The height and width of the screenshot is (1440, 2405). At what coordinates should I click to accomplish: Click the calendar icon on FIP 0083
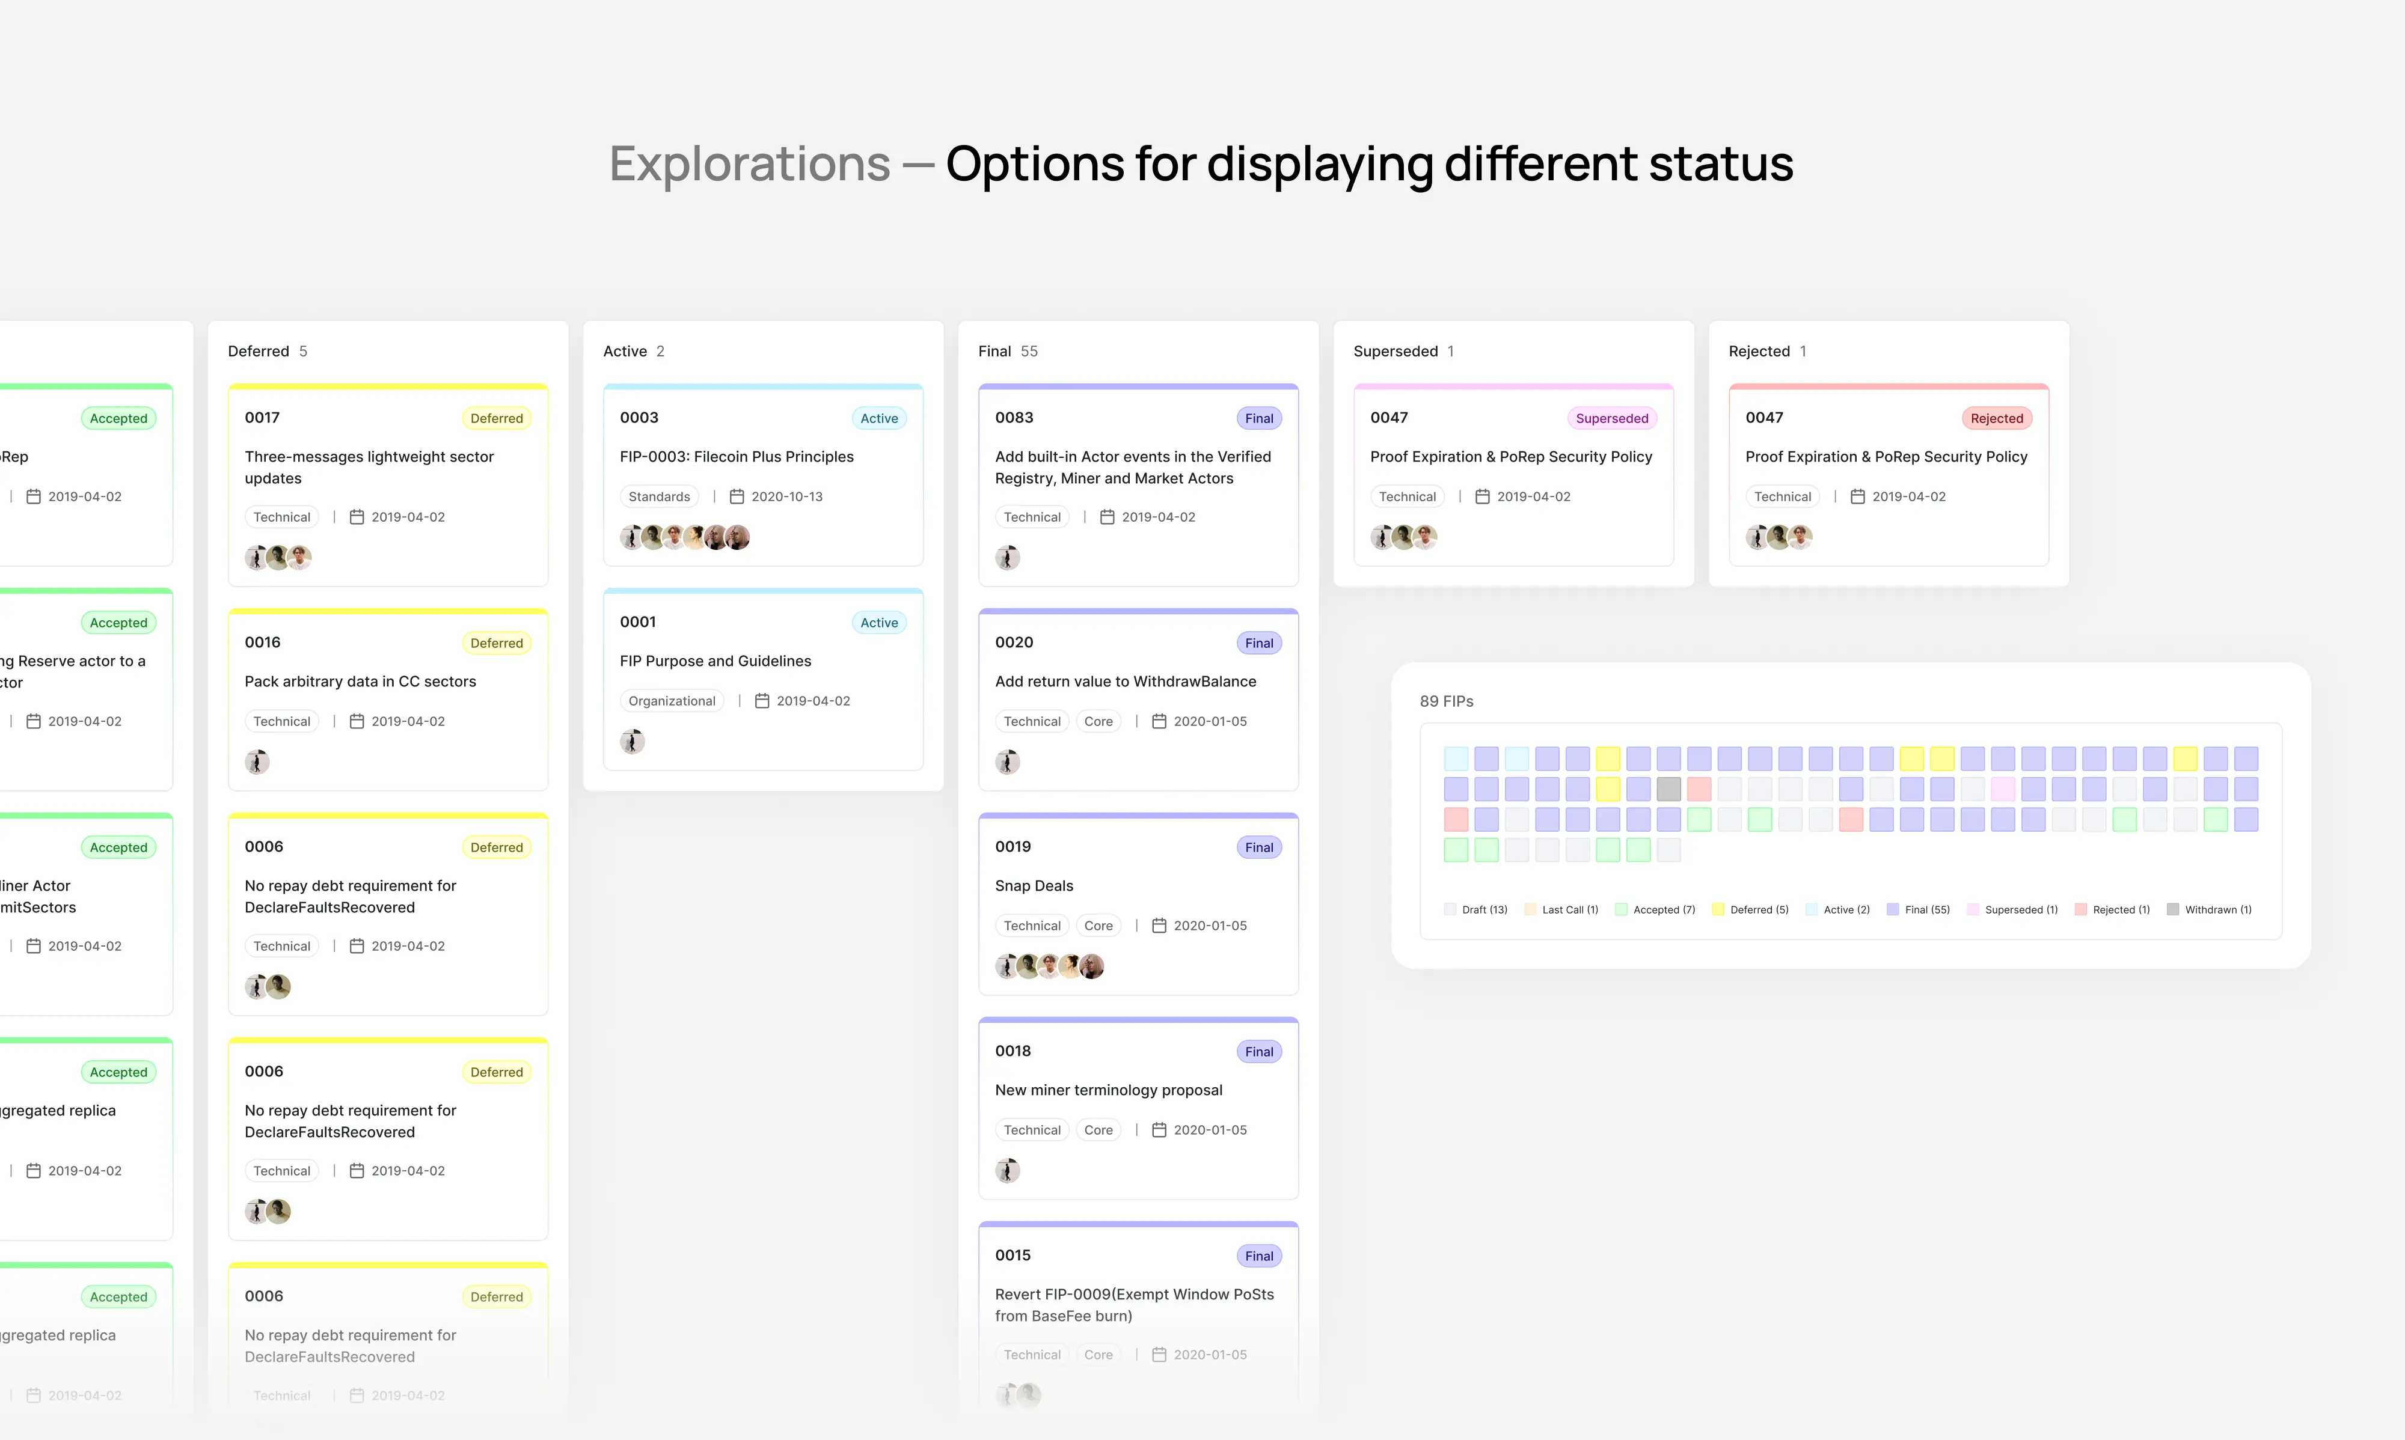point(1106,517)
